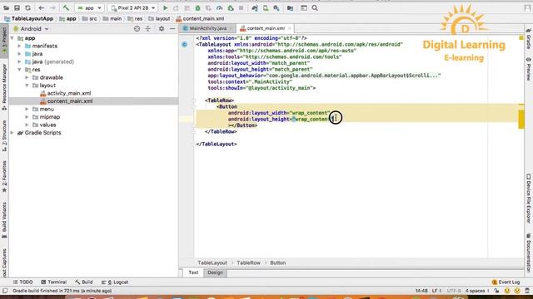Open the AVD Manager icon

click(x=266, y=7)
